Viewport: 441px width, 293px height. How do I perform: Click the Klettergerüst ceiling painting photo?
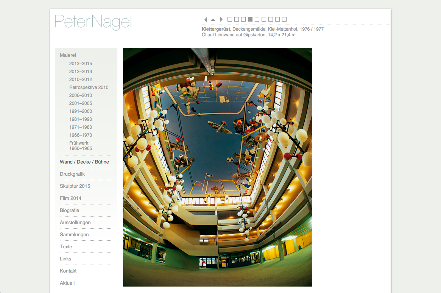217,167
